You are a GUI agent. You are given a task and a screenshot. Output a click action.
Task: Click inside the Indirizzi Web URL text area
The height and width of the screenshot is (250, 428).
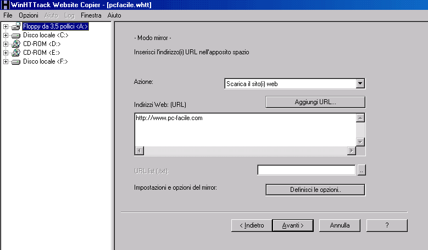(x=244, y=132)
